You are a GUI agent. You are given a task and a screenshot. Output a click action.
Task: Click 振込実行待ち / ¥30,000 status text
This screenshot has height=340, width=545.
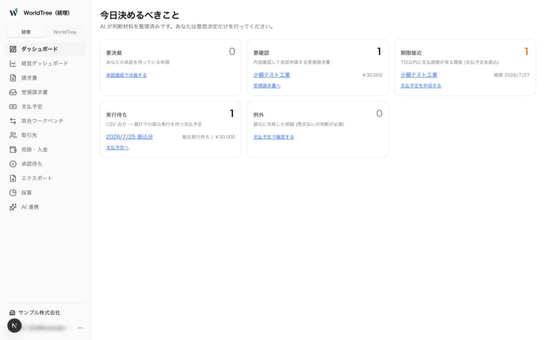coord(209,137)
